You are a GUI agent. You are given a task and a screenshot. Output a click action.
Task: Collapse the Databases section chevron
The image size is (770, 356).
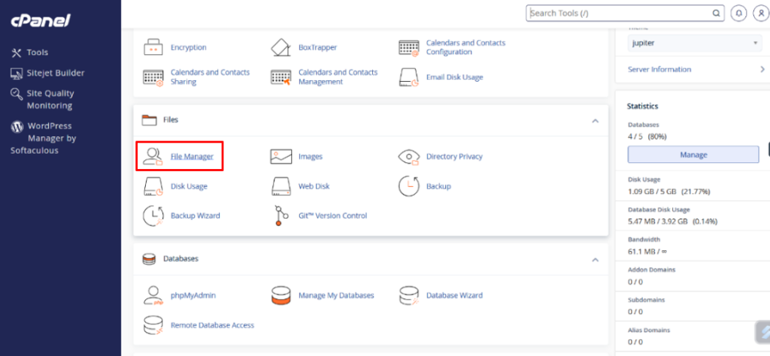(595, 259)
